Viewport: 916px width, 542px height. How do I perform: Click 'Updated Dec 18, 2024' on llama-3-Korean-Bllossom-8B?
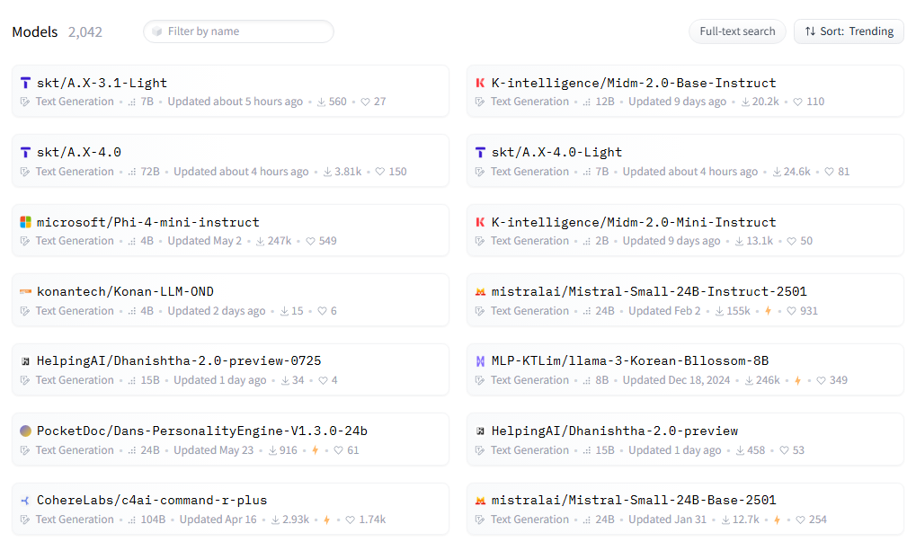tap(677, 380)
